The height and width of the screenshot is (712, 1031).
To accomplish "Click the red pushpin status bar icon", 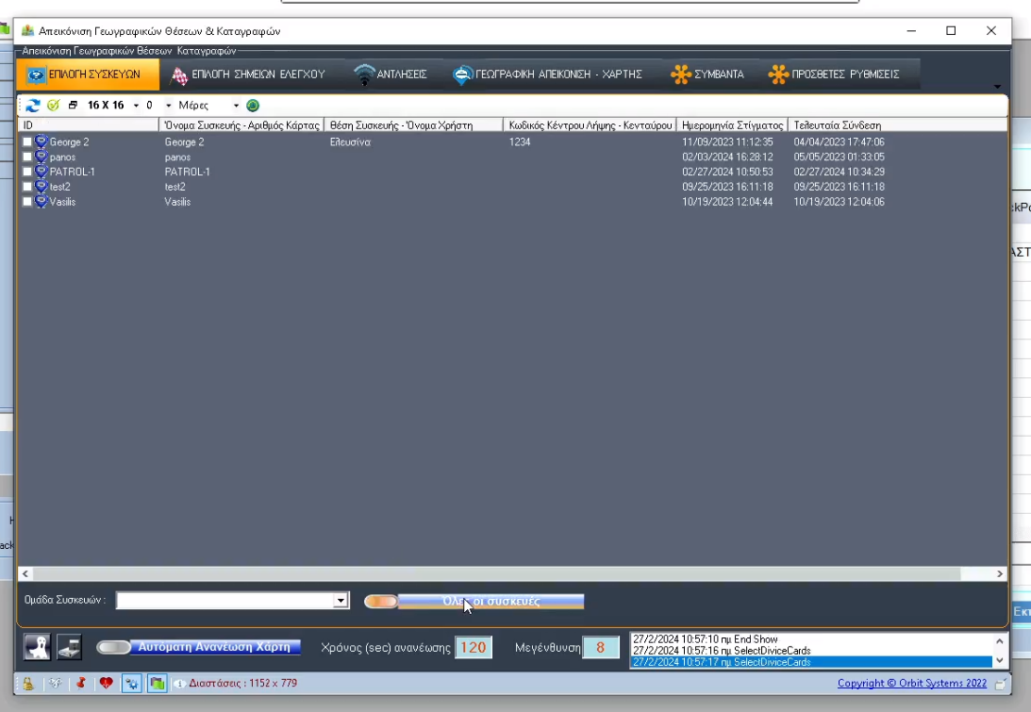I will (x=81, y=683).
